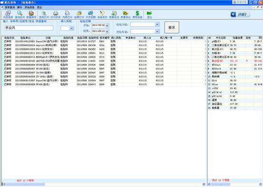Expand the 病人类别 dropdown
263x187 pixels.
pyautogui.click(x=72, y=28)
